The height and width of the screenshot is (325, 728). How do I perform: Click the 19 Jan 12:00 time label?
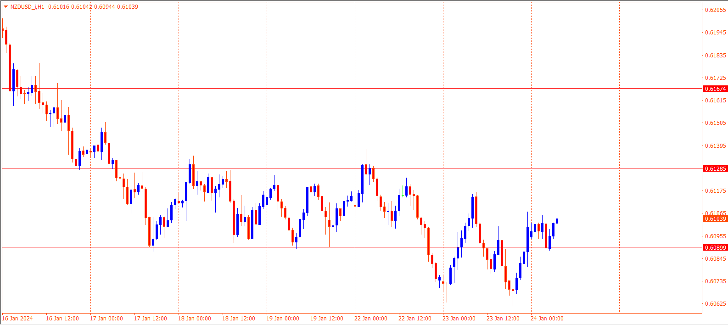[327, 318]
